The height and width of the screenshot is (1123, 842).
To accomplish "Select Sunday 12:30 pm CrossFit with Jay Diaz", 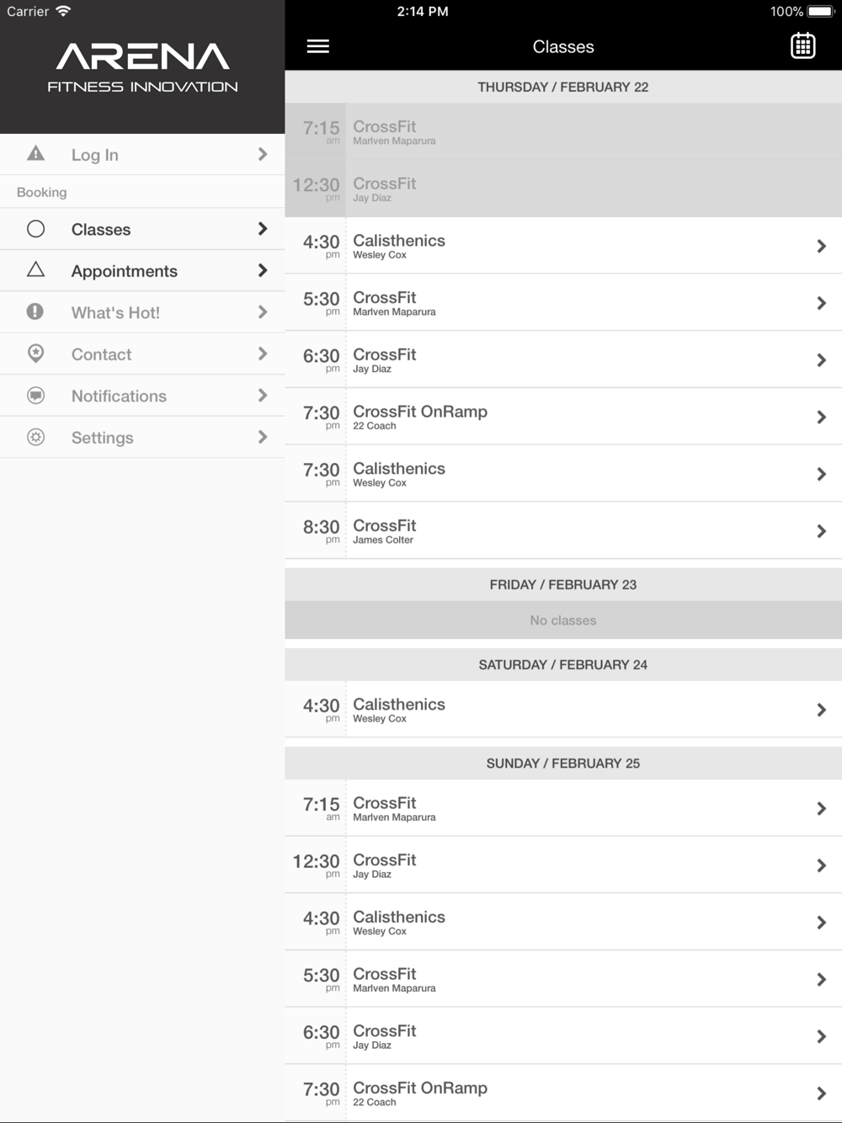I will [x=563, y=865].
